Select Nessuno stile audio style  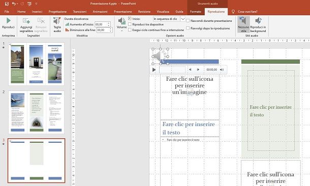[243, 24]
